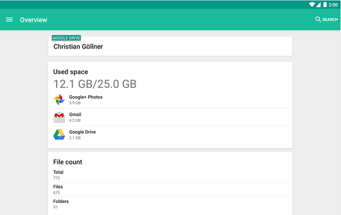
Task: Tap the clock showing 2:00
Action: (333, 5)
